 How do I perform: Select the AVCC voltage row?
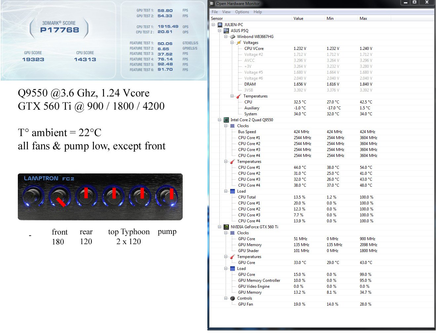322,60
